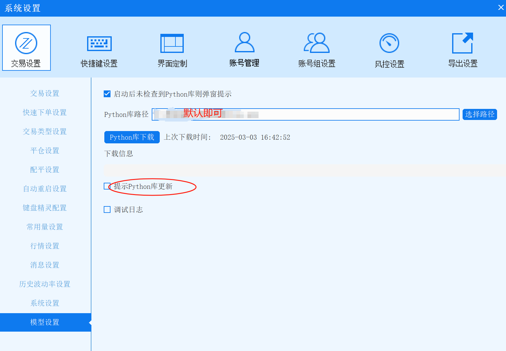Enable the 调试日志 debug log checkbox
506x351 pixels.
tap(107, 209)
